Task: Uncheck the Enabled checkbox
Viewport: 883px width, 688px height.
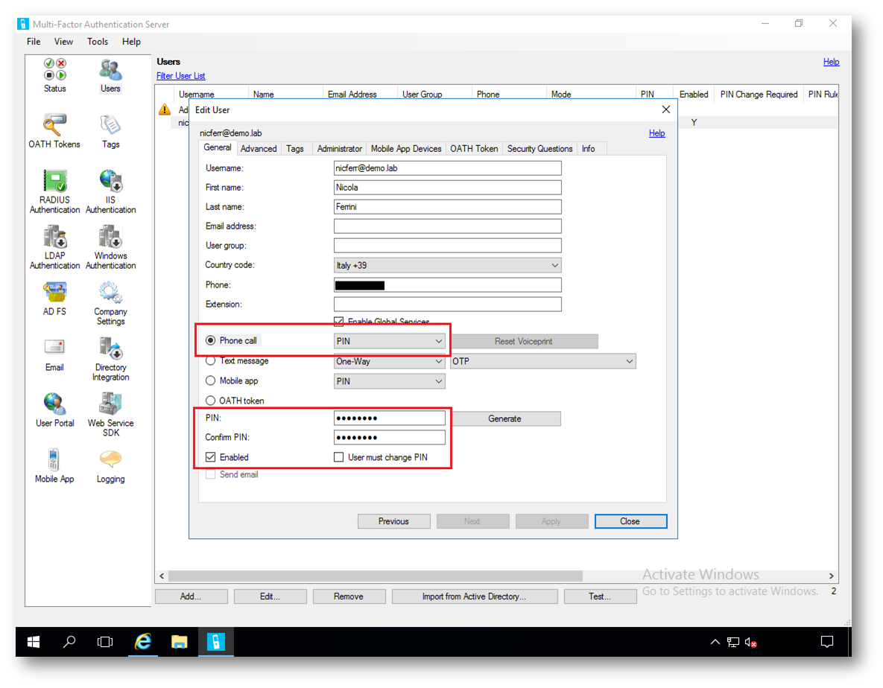Action: pyautogui.click(x=211, y=457)
